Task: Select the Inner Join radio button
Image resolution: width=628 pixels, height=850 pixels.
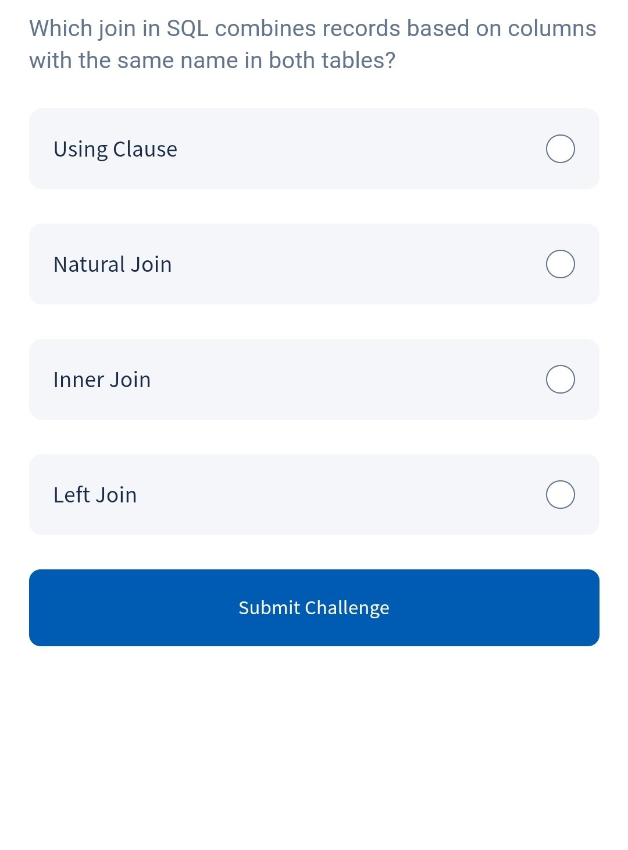Action: pos(560,380)
